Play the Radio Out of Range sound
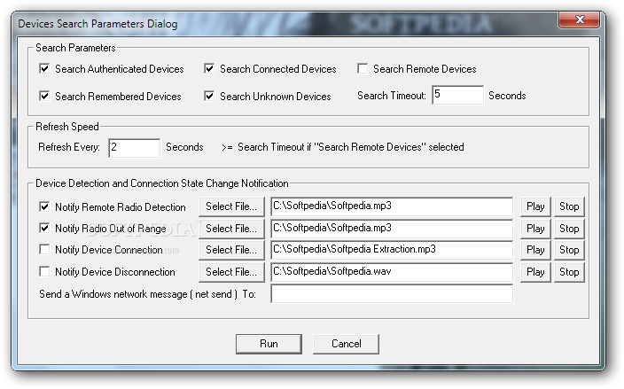The image size is (624, 389). click(x=535, y=229)
